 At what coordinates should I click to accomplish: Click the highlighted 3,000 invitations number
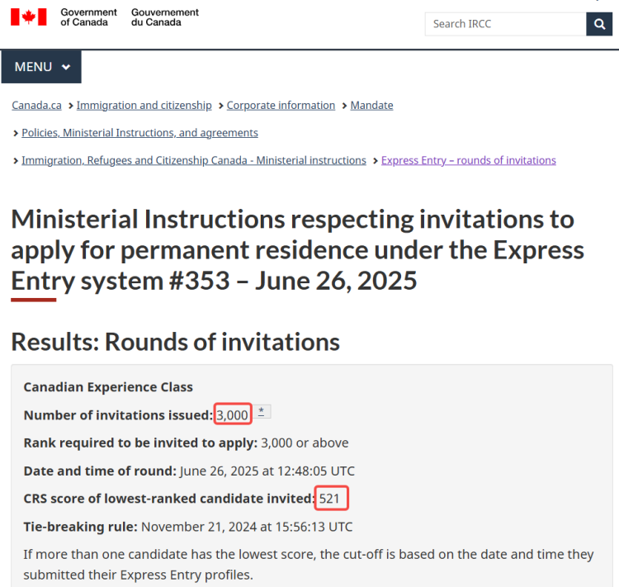[233, 414]
